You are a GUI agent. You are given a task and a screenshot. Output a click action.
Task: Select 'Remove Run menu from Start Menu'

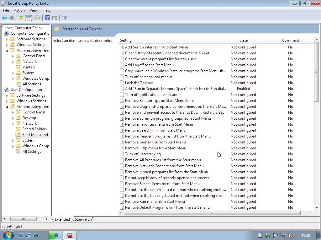coord(155,202)
